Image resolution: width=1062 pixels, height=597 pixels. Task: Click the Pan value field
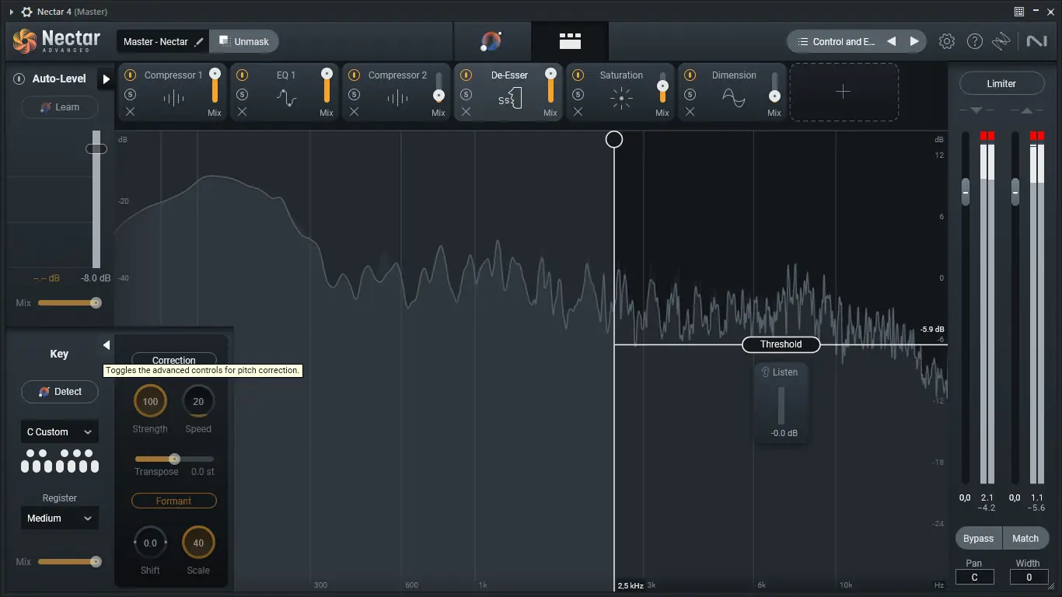tap(974, 578)
